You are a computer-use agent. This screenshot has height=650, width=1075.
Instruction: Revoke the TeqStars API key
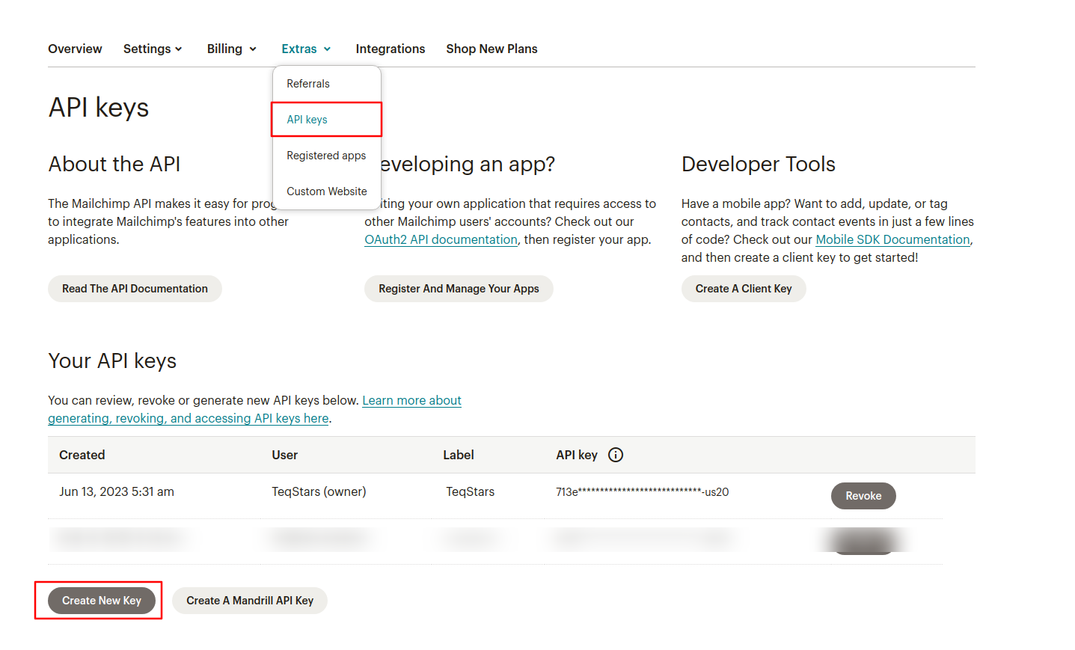pos(863,496)
